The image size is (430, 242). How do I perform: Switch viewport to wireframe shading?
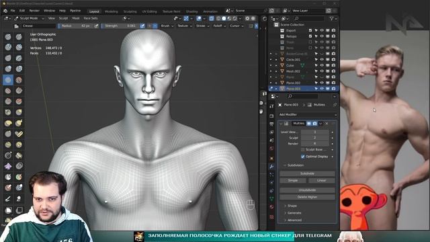pyautogui.click(x=218, y=18)
